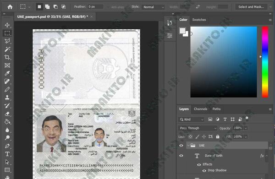Pick a color in the color field
The height and width of the screenshot is (179, 275).
pyautogui.click(x=224, y=62)
